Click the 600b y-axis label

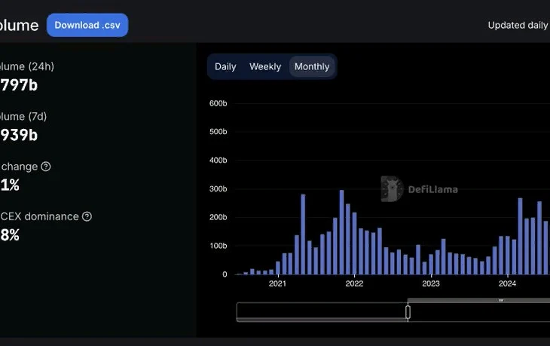click(x=218, y=103)
